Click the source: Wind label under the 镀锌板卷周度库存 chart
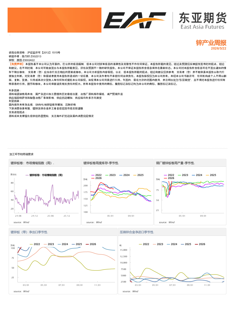Screen dimensions: 235x329 tap(94, 222)
